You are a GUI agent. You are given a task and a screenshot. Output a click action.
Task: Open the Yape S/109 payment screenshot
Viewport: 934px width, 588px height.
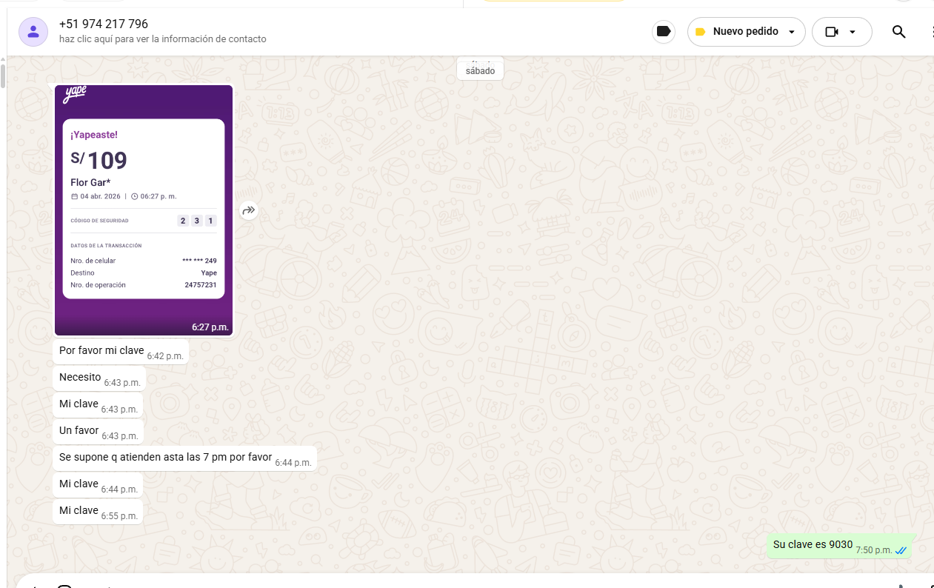[x=144, y=210]
